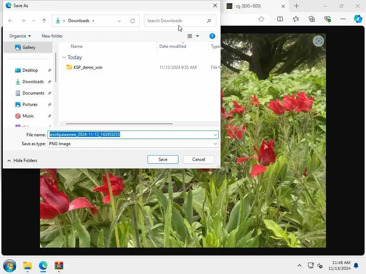Change view layout icon
The width and height of the screenshot is (366, 274).
pyautogui.click(x=190, y=36)
